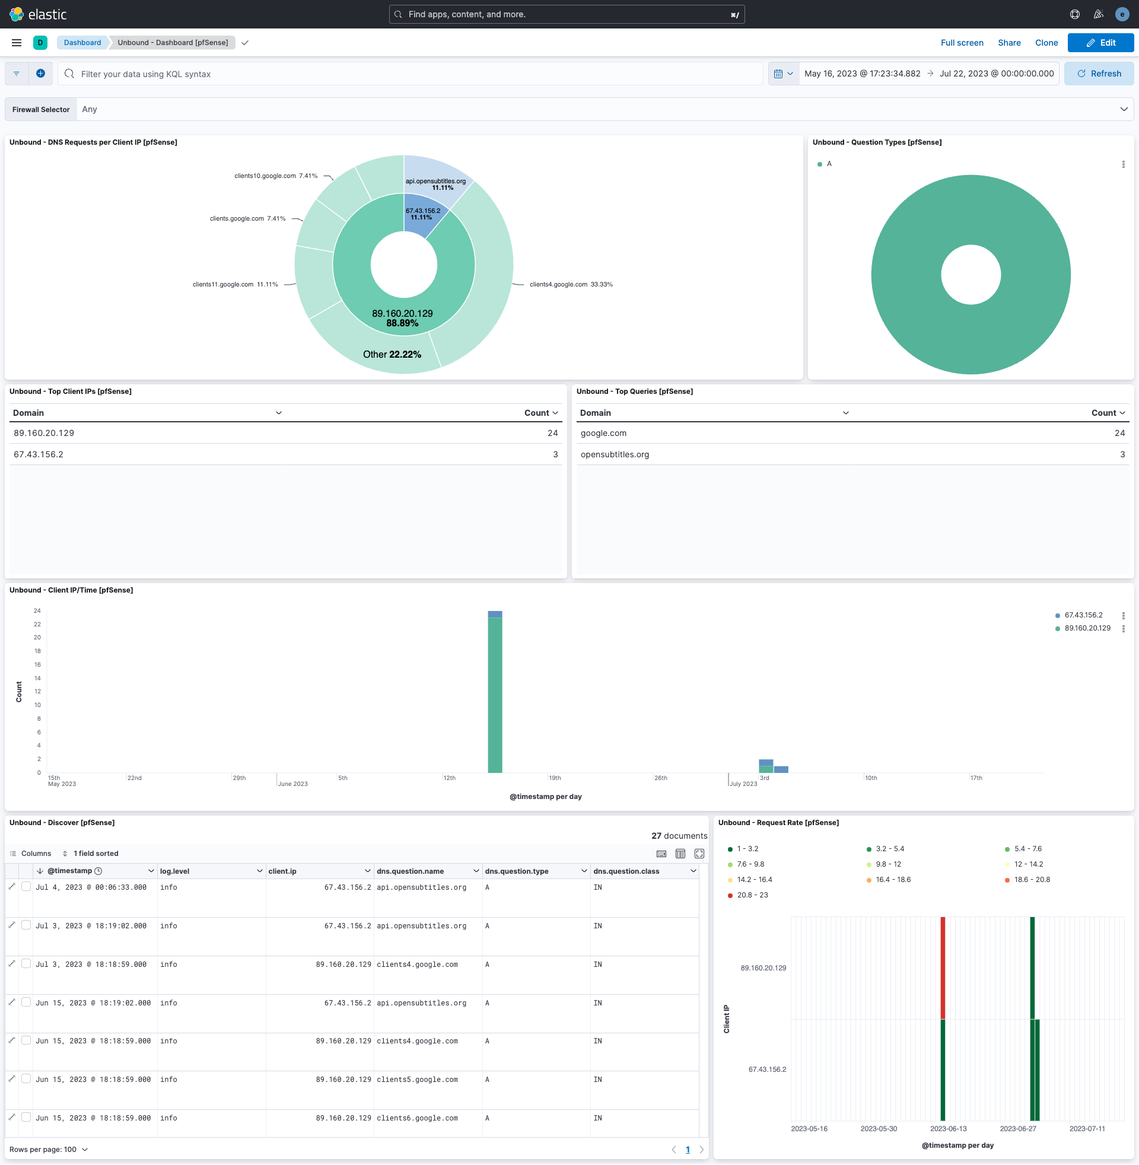Enter fullscreen mode for the Discover grid
The width and height of the screenshot is (1139, 1165).
(x=699, y=854)
